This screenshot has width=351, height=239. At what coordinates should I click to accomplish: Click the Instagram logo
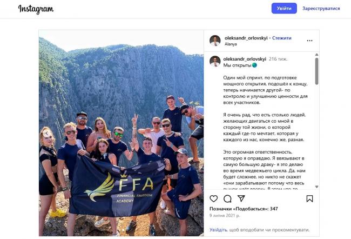[36, 9]
